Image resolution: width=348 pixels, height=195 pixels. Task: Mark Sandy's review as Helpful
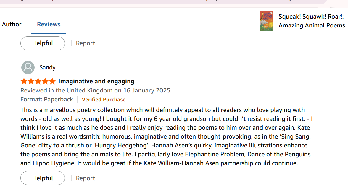43,178
